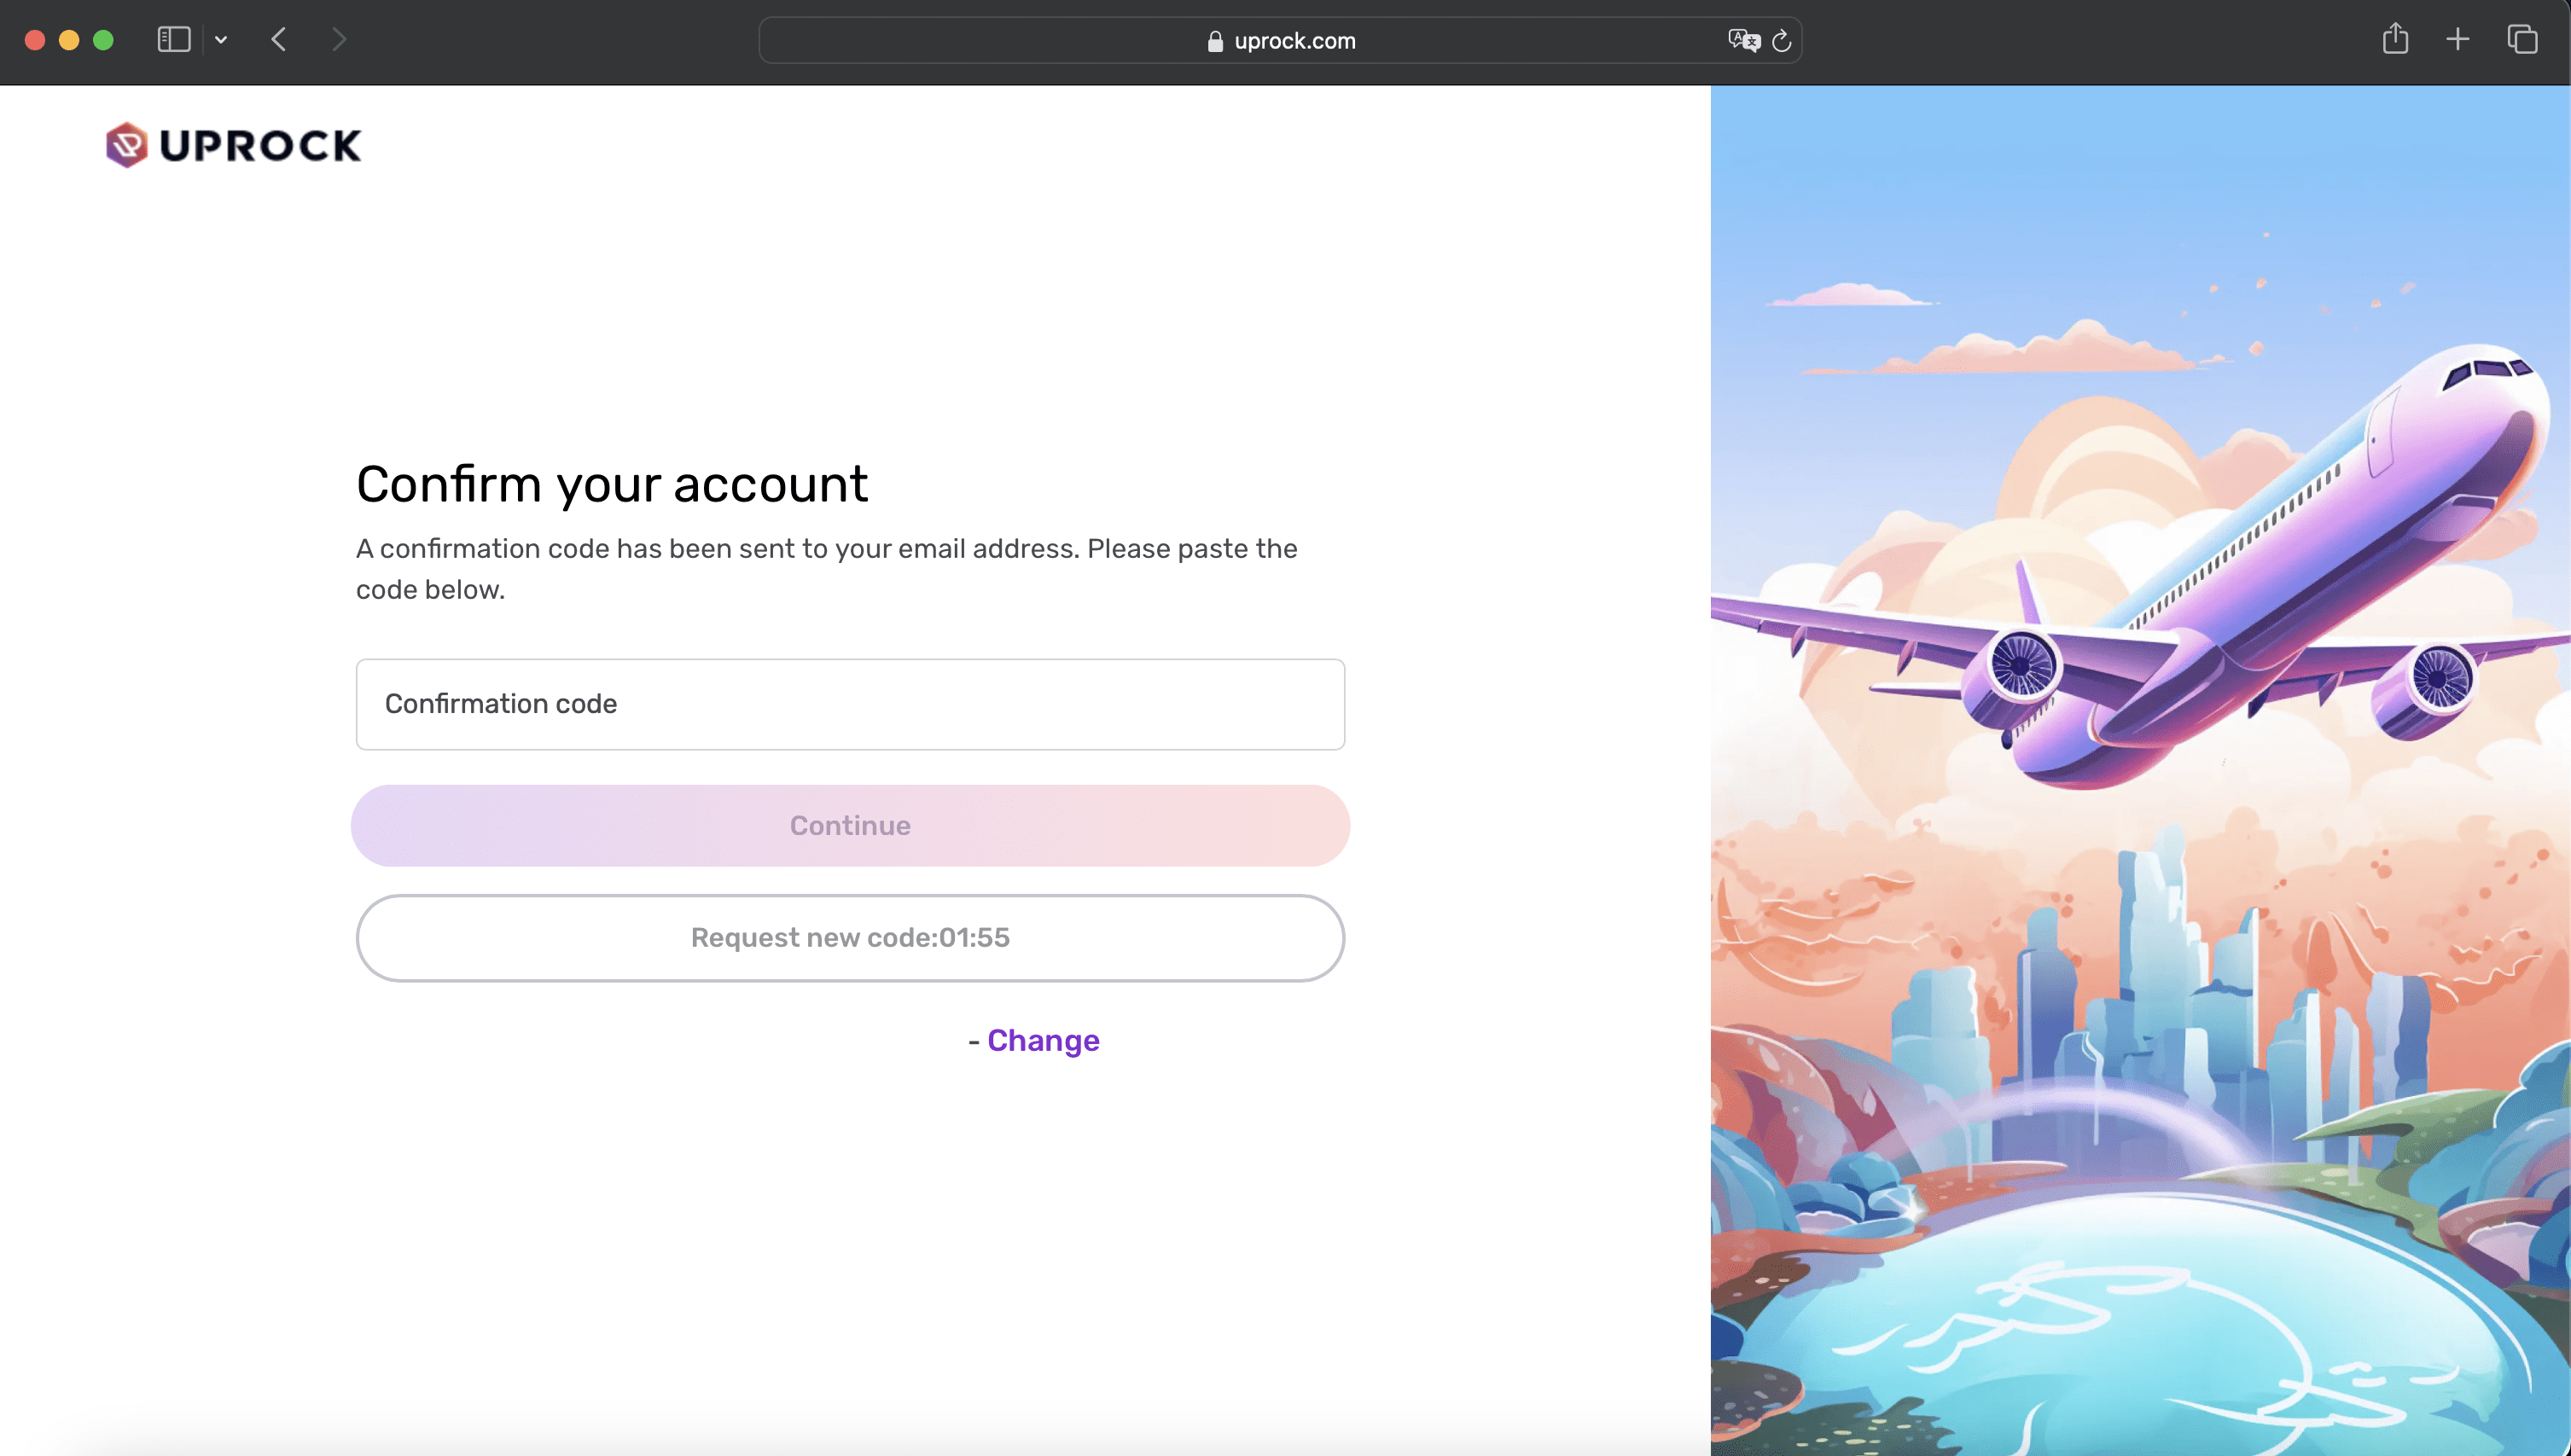Image resolution: width=2571 pixels, height=1456 pixels.
Task: Open the sidebar tab group dropdown arrow
Action: click(221, 40)
